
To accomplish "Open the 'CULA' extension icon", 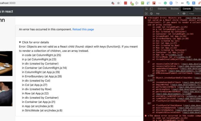I will tap(160, 3).
